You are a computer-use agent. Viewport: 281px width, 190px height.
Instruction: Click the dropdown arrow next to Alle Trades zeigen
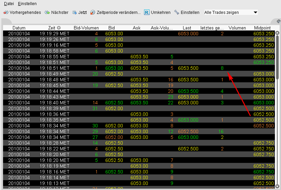[x=256, y=13]
